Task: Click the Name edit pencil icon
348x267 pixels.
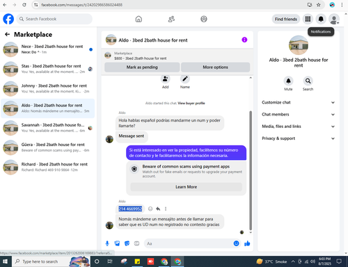Action: 185,79
